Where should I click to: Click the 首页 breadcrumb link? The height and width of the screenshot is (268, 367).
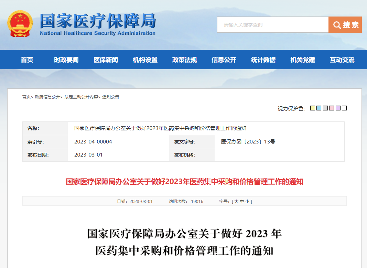[x=26, y=97]
